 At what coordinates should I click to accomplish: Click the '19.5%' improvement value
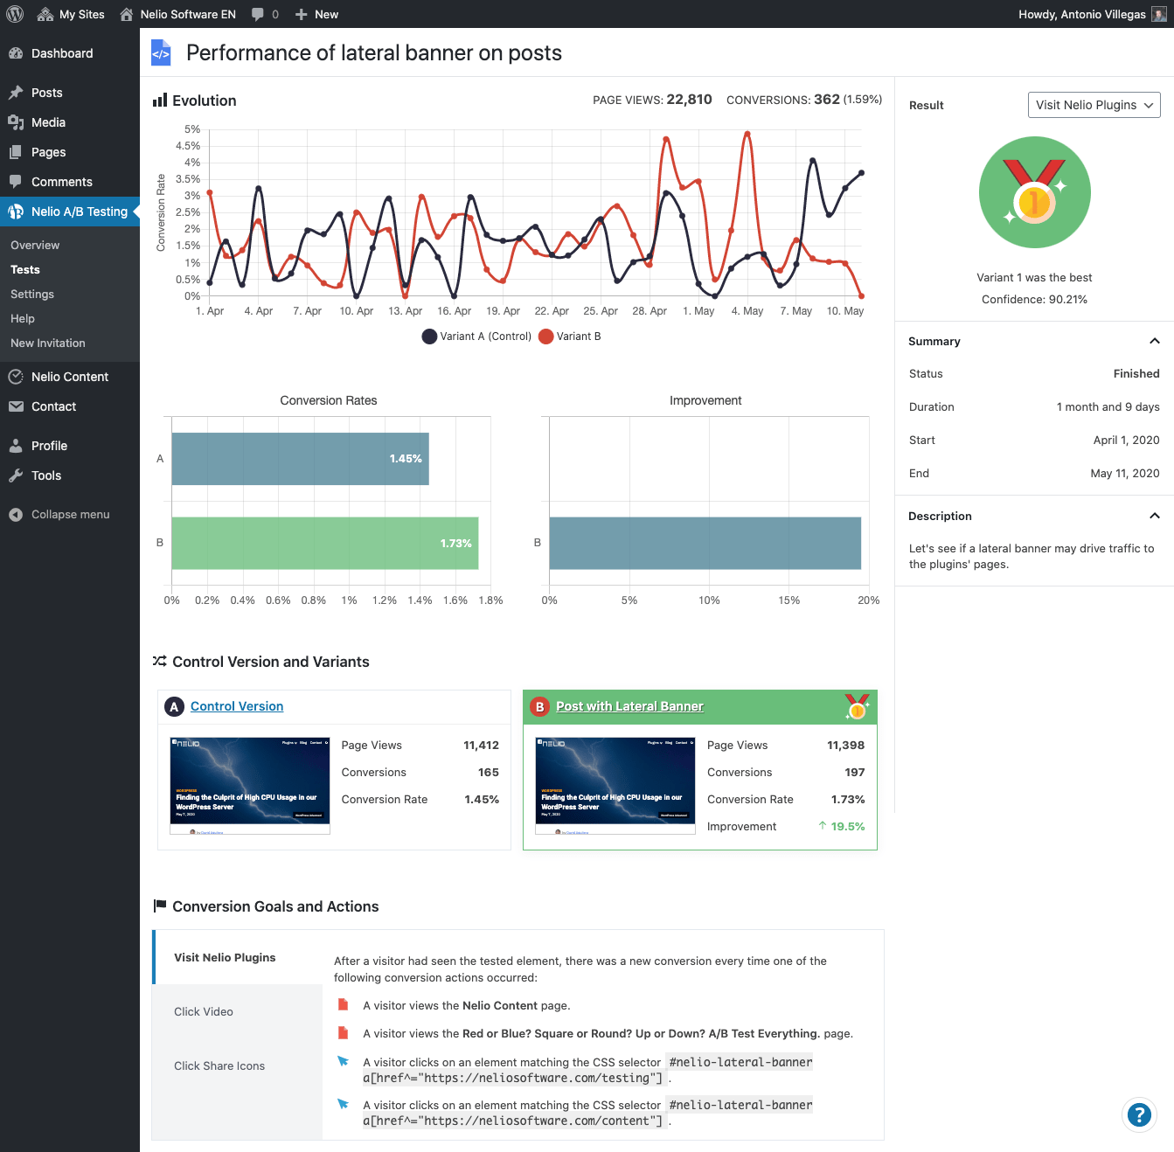(848, 826)
